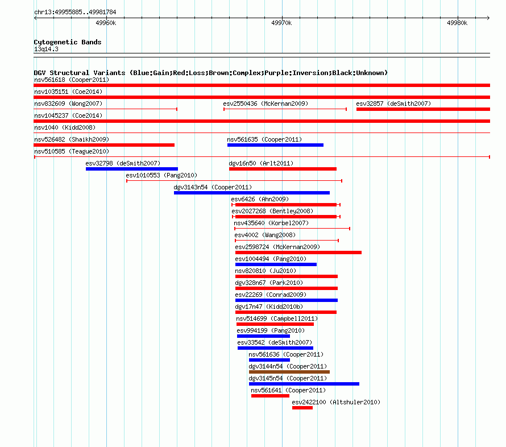Click the dgv3144n54 (Cooper2011) label
This screenshot has height=447, width=506.
coord(288,366)
